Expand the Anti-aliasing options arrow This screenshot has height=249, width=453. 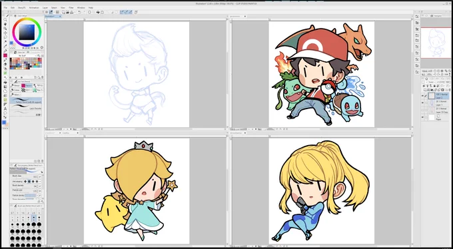tap(40, 181)
